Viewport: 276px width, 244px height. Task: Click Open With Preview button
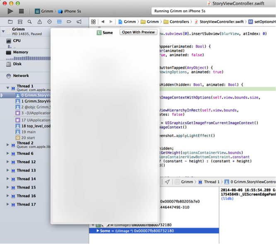tap(138, 32)
